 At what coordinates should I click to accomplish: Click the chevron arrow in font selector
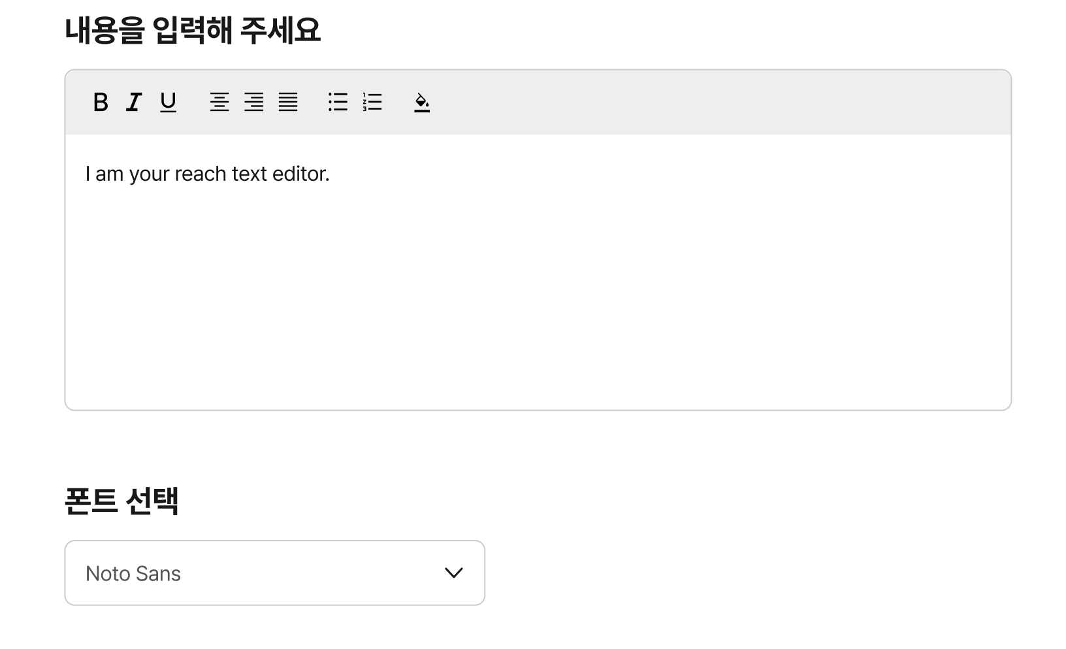[x=453, y=573]
